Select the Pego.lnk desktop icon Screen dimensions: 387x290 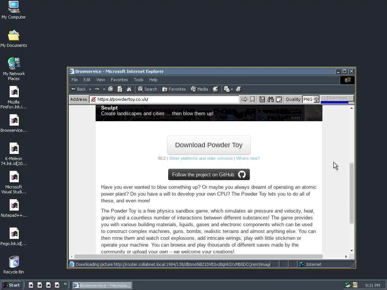(14, 237)
